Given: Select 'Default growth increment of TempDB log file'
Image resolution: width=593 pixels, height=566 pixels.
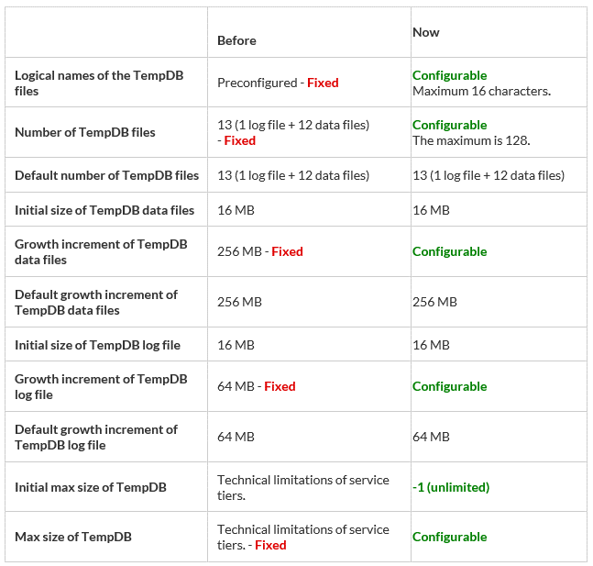Looking at the screenshot, I should [96, 437].
